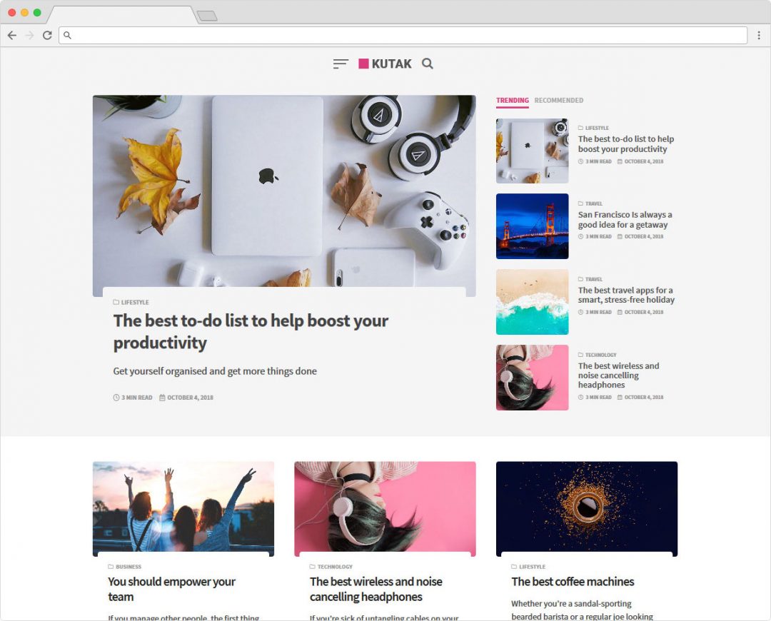Switch to the Recommended tab
The height and width of the screenshot is (621, 771).
(x=558, y=101)
